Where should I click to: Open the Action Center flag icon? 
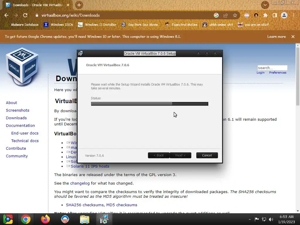257,219
